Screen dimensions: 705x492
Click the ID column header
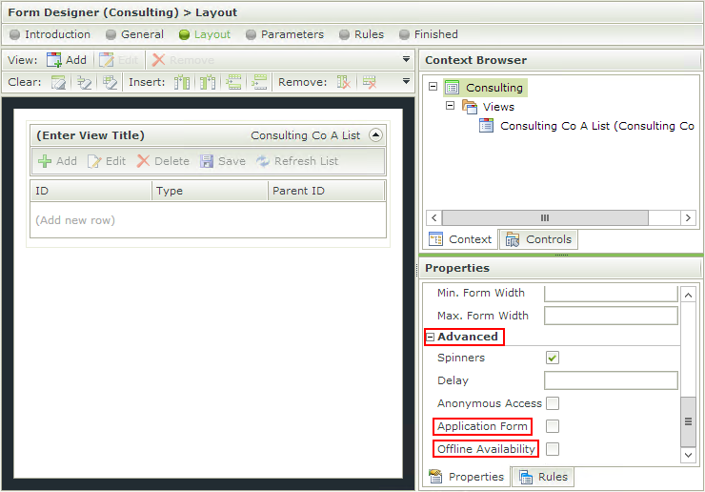pos(91,191)
